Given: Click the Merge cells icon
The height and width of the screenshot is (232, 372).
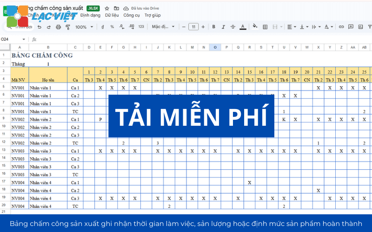Looking at the screenshot, I should (275, 27).
